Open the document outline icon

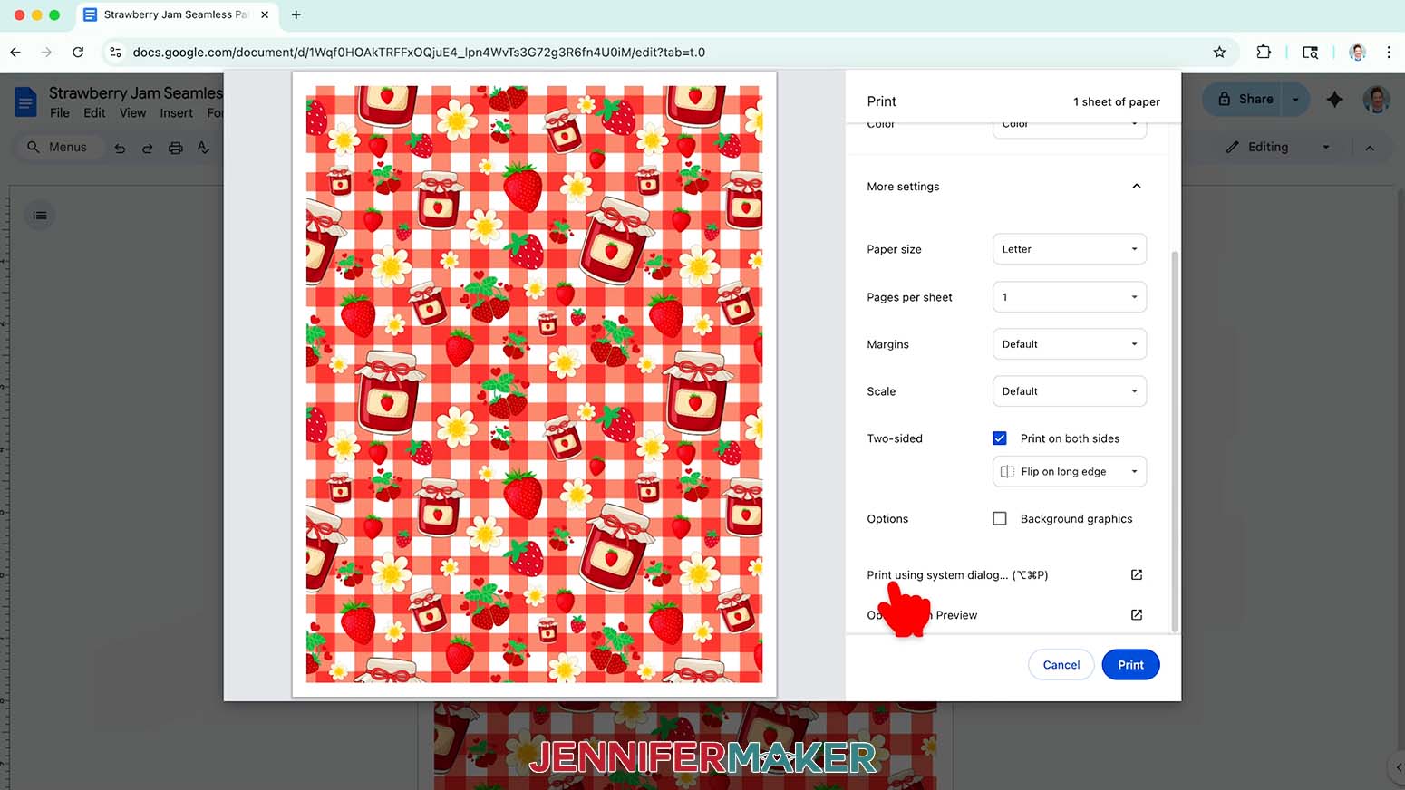[x=40, y=216]
